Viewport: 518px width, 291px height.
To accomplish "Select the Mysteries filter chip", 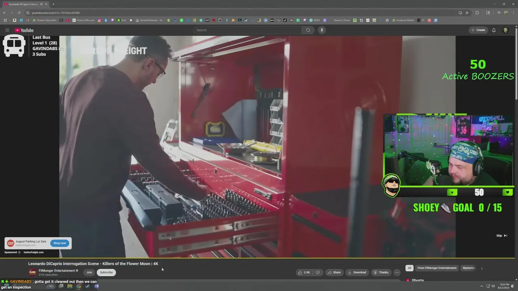I will 469,268.
